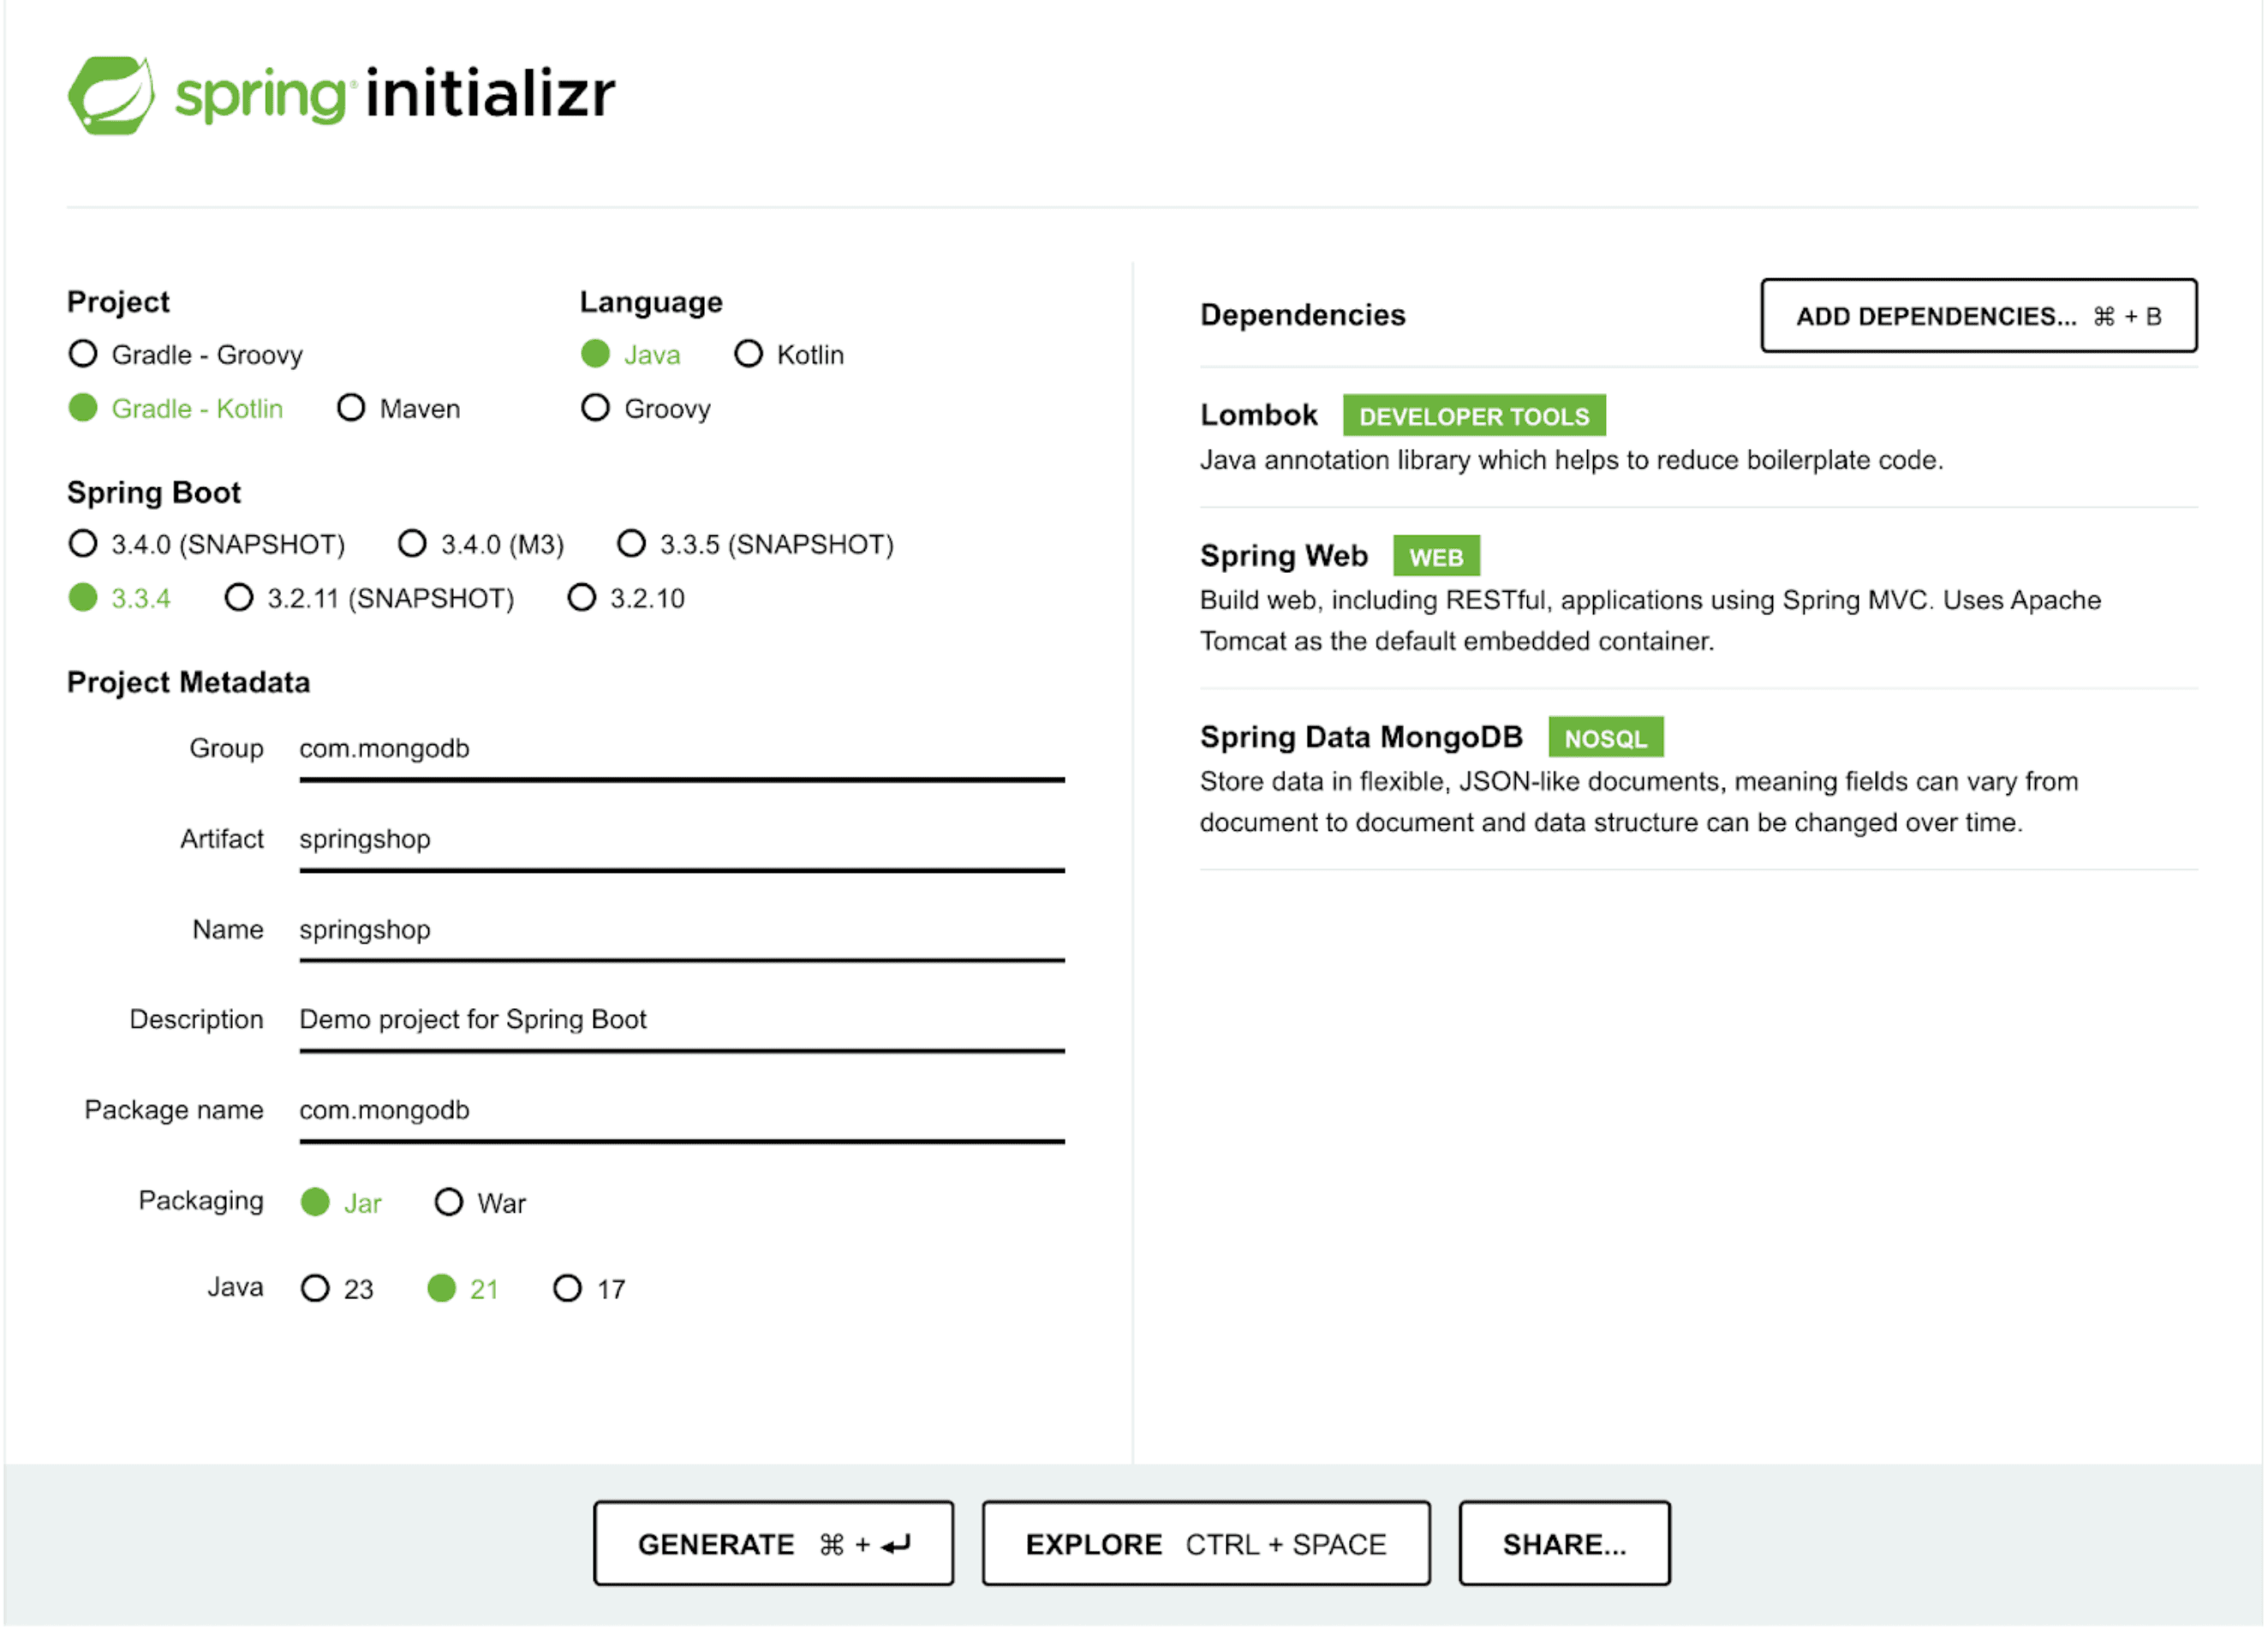2268x1629 pixels.
Task: Open the EXPLORE view
Action: (x=1205, y=1543)
